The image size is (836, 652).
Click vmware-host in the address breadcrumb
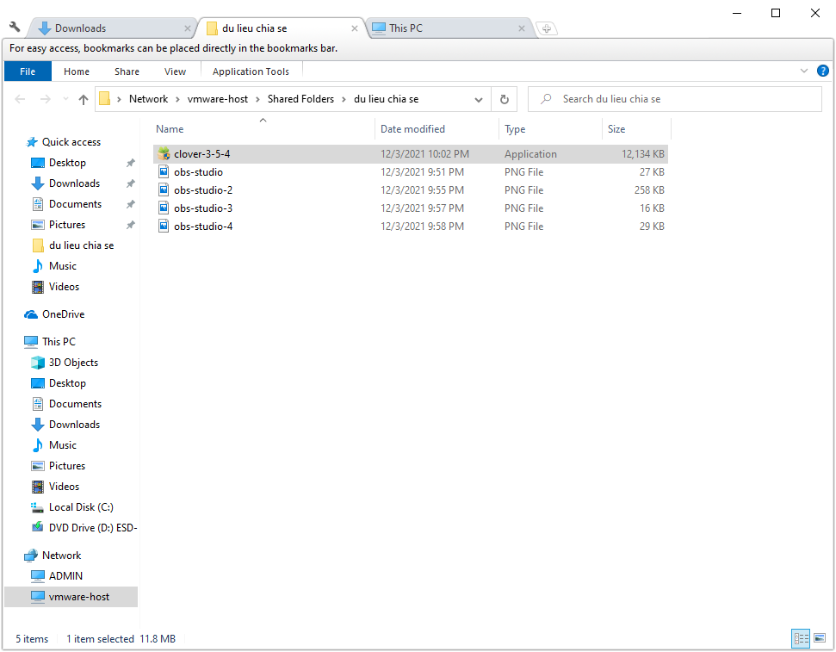pos(217,99)
